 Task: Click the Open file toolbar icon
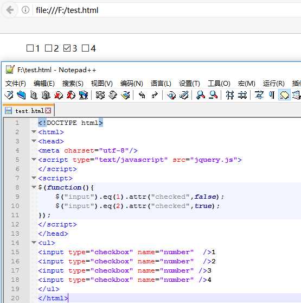[21, 95]
